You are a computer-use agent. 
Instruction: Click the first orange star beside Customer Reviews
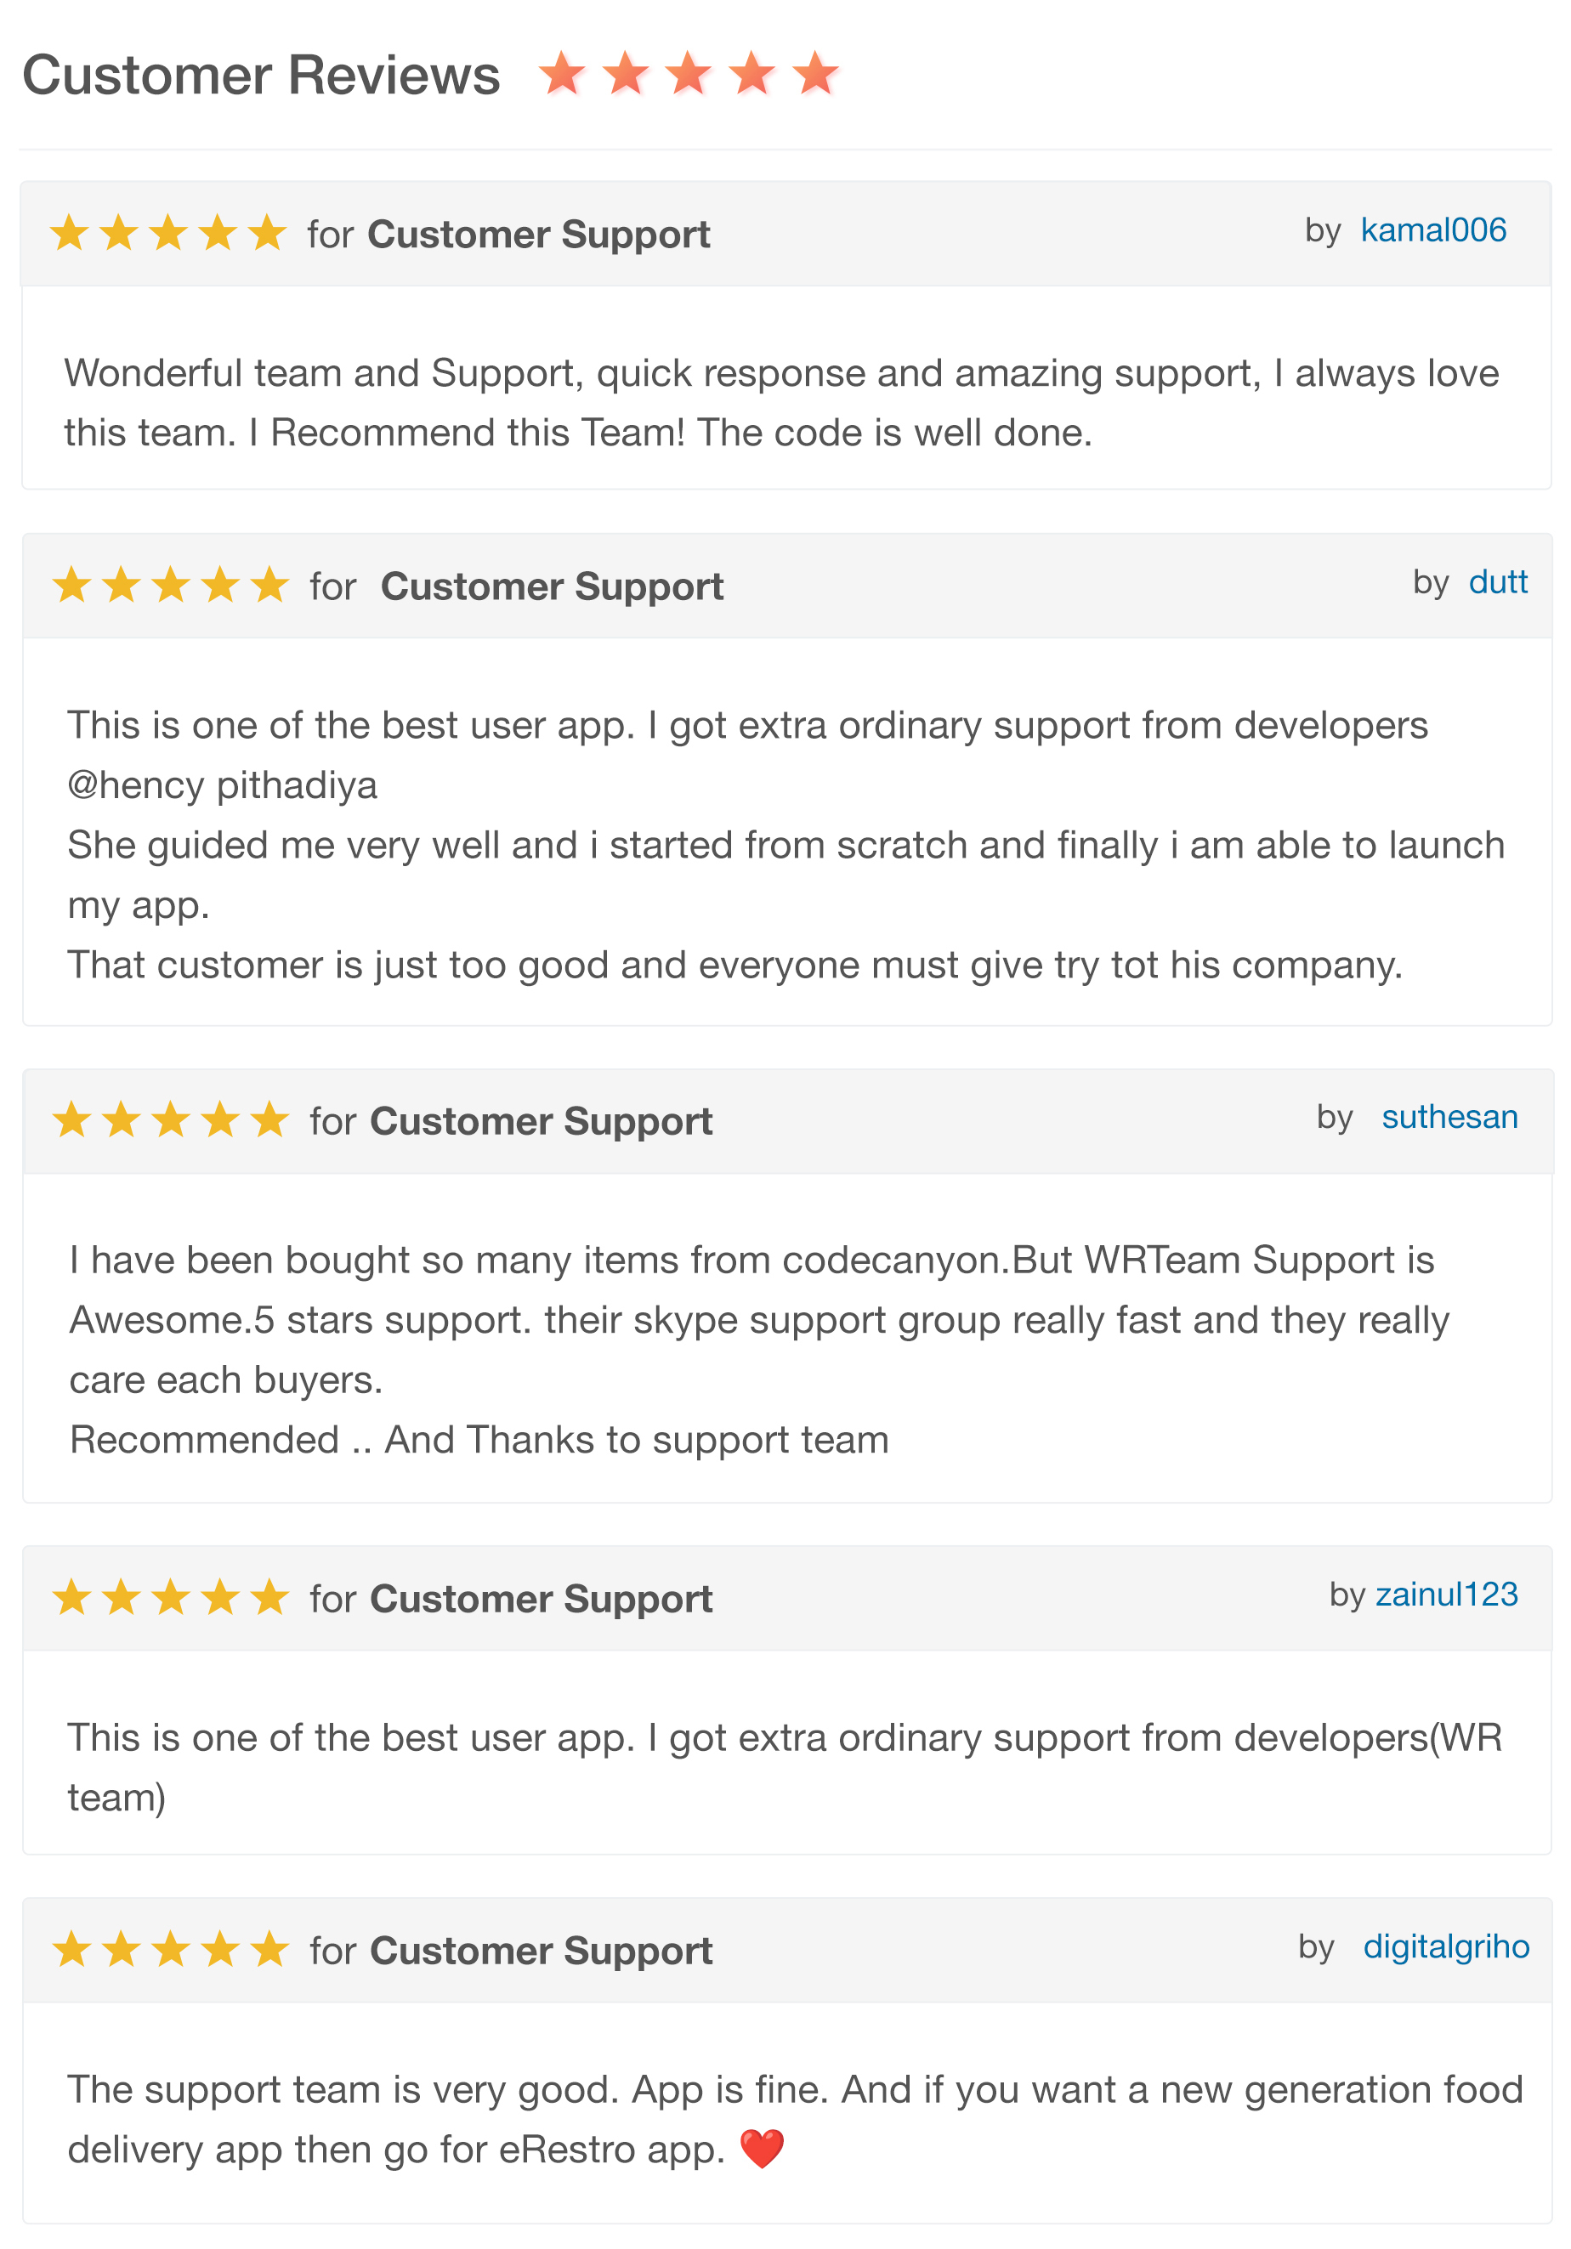click(562, 73)
